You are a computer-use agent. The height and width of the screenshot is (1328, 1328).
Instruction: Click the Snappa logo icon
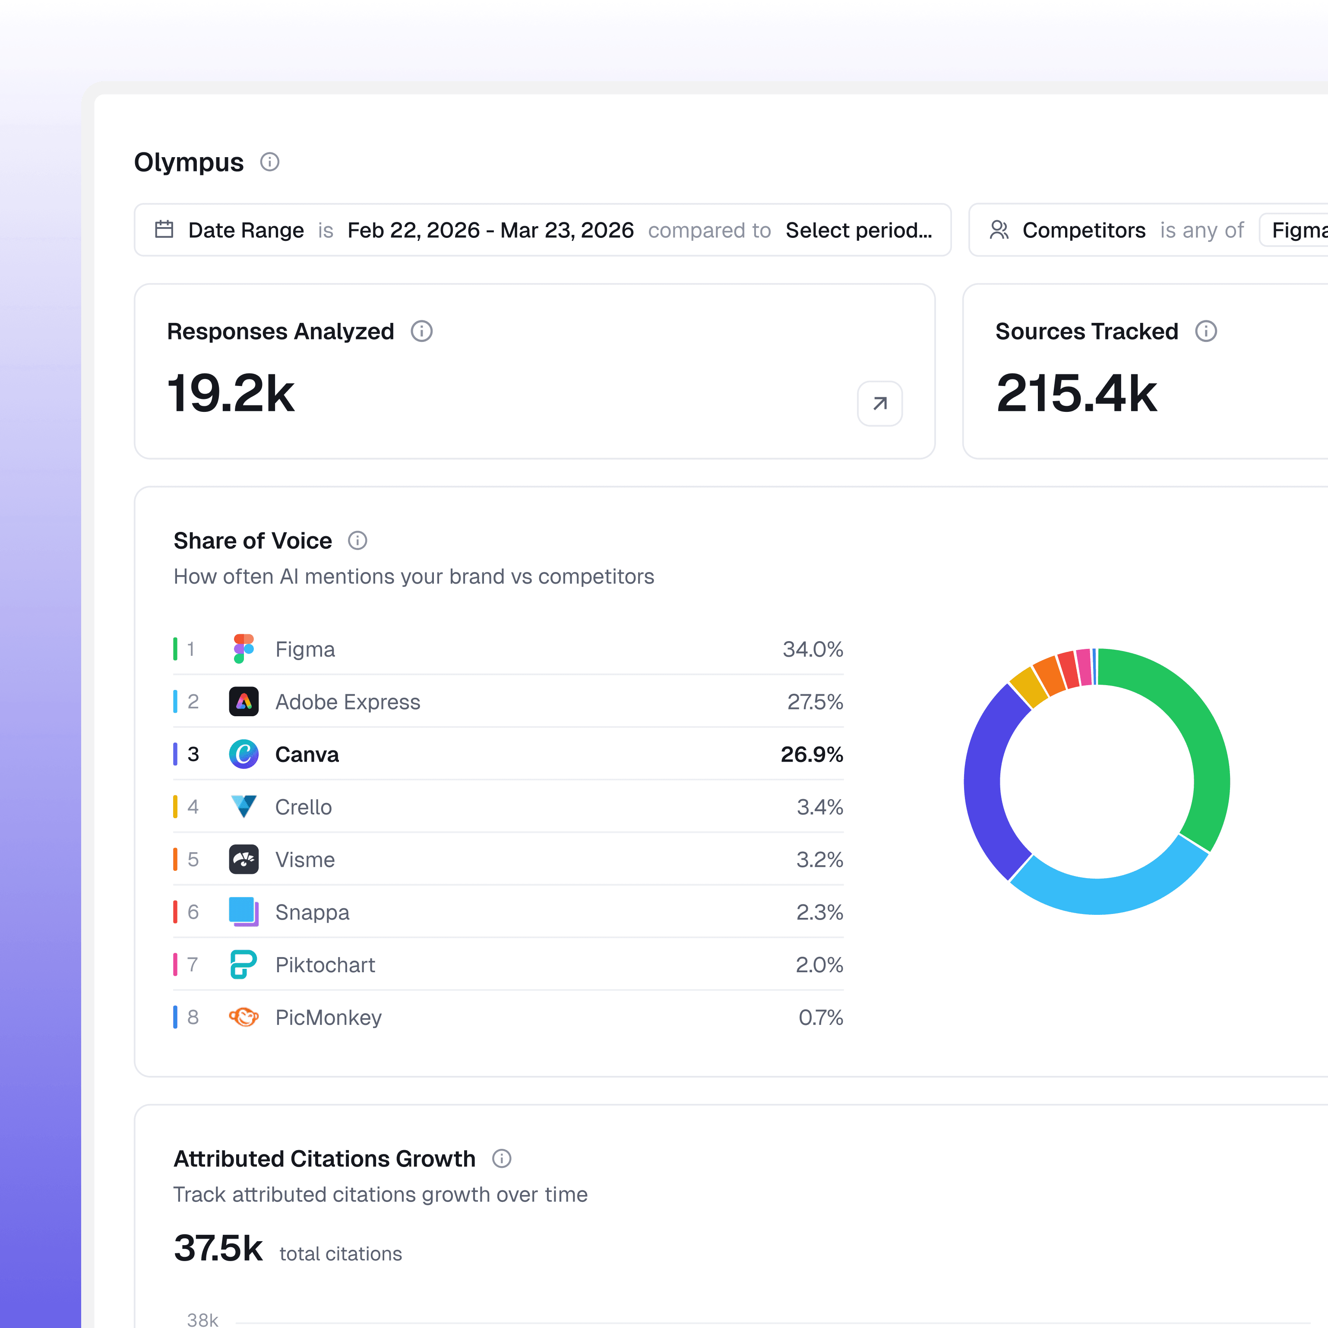coord(244,912)
